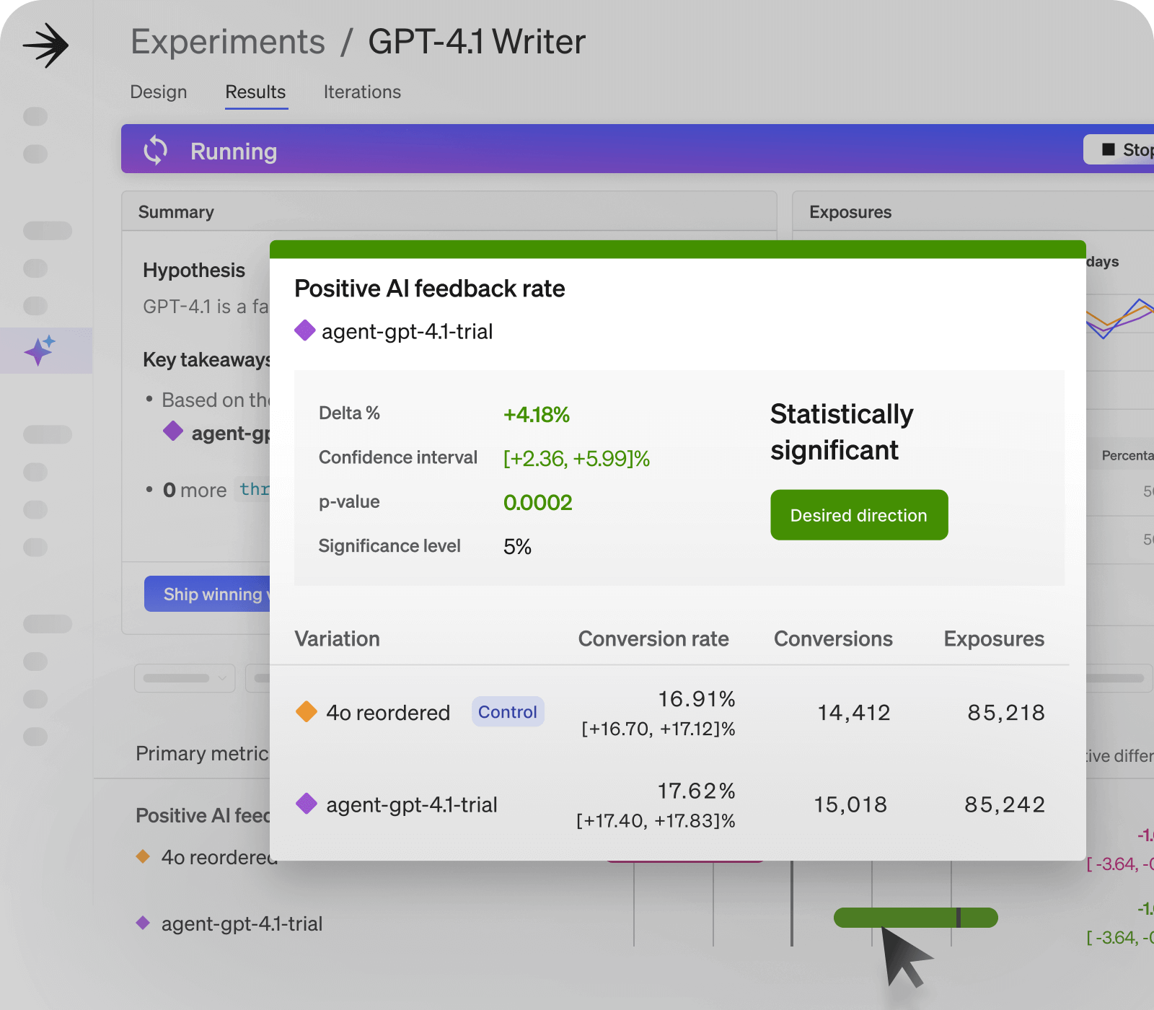The image size is (1154, 1010).
Task: Click the p-value 0.0002
Action: pos(538,503)
